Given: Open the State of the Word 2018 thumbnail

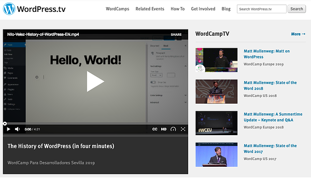Looking at the screenshot, I should click(216, 92).
